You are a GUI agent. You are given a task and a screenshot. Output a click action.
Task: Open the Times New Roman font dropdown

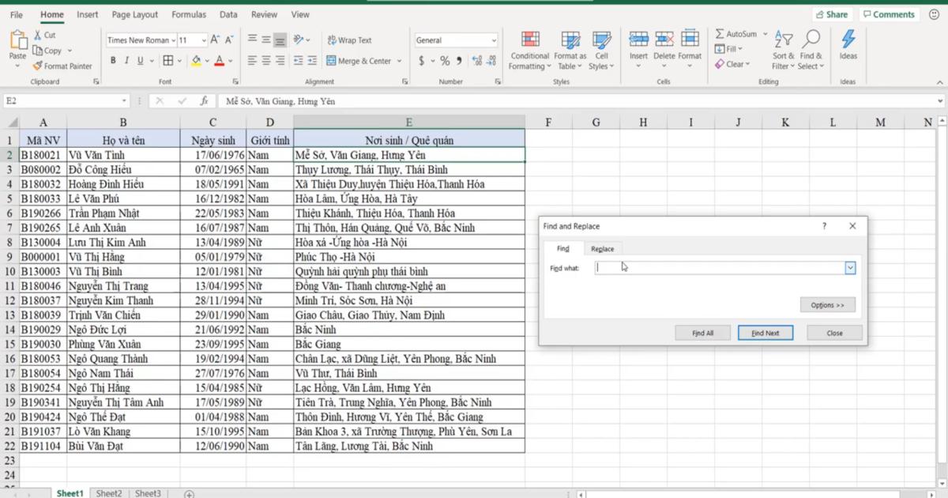point(174,40)
